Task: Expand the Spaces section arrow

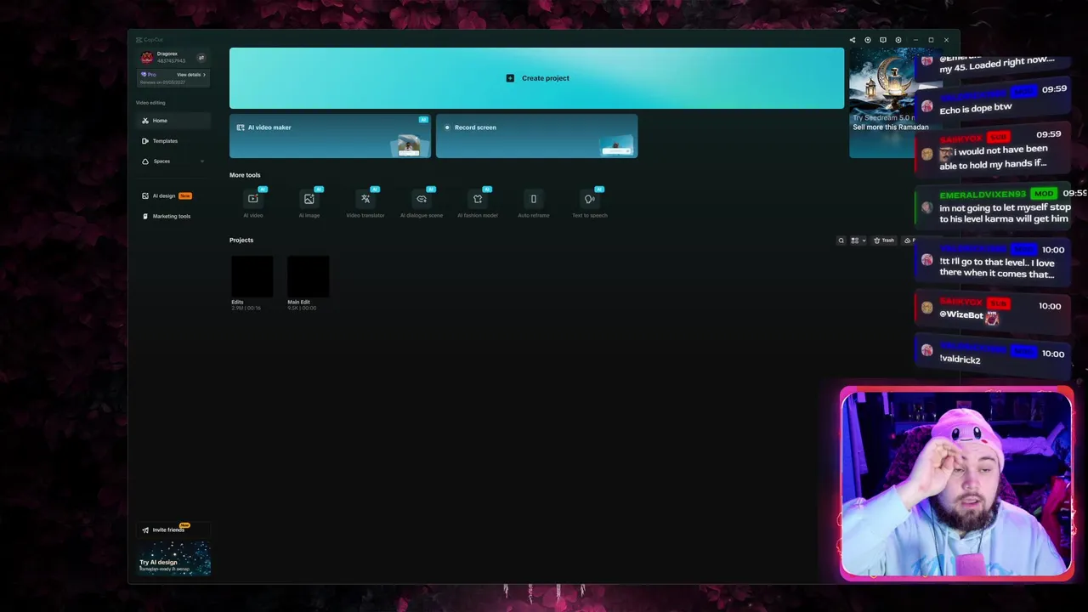Action: pyautogui.click(x=202, y=161)
